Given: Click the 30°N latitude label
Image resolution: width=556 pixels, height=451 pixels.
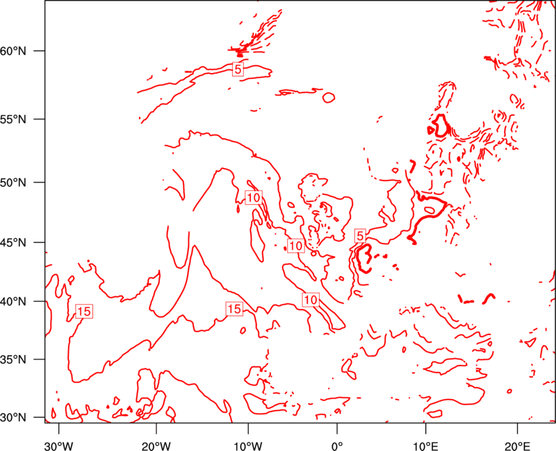Looking at the screenshot, I should click(13, 418).
